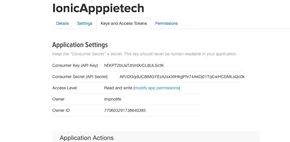Switch to the Settings tab
290x142 pixels.
[85, 23]
